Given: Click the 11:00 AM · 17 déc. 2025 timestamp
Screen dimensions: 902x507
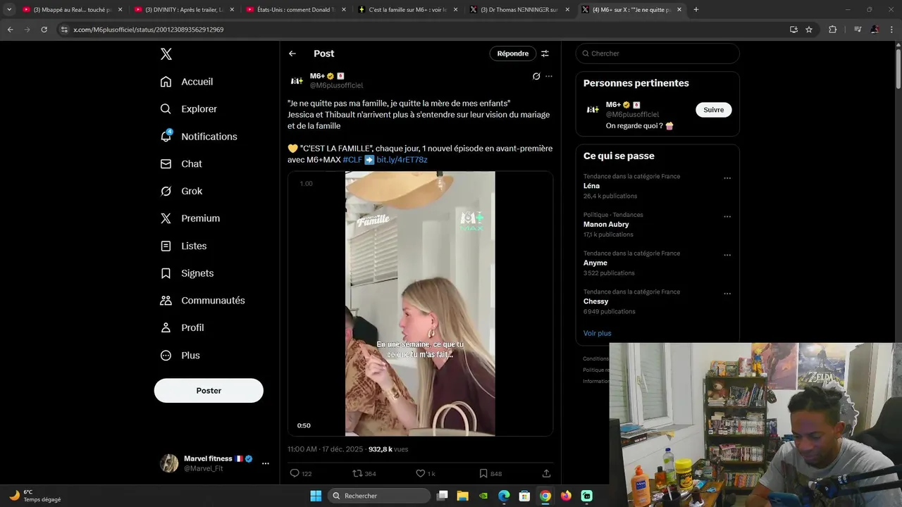Looking at the screenshot, I should coord(325,449).
